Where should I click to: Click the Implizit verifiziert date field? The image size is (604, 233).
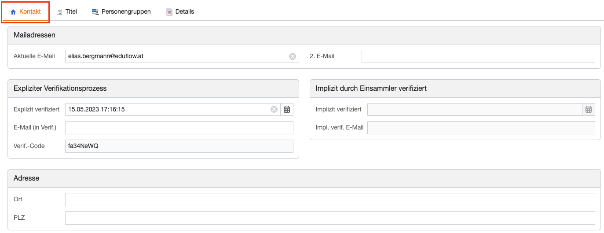(x=474, y=109)
